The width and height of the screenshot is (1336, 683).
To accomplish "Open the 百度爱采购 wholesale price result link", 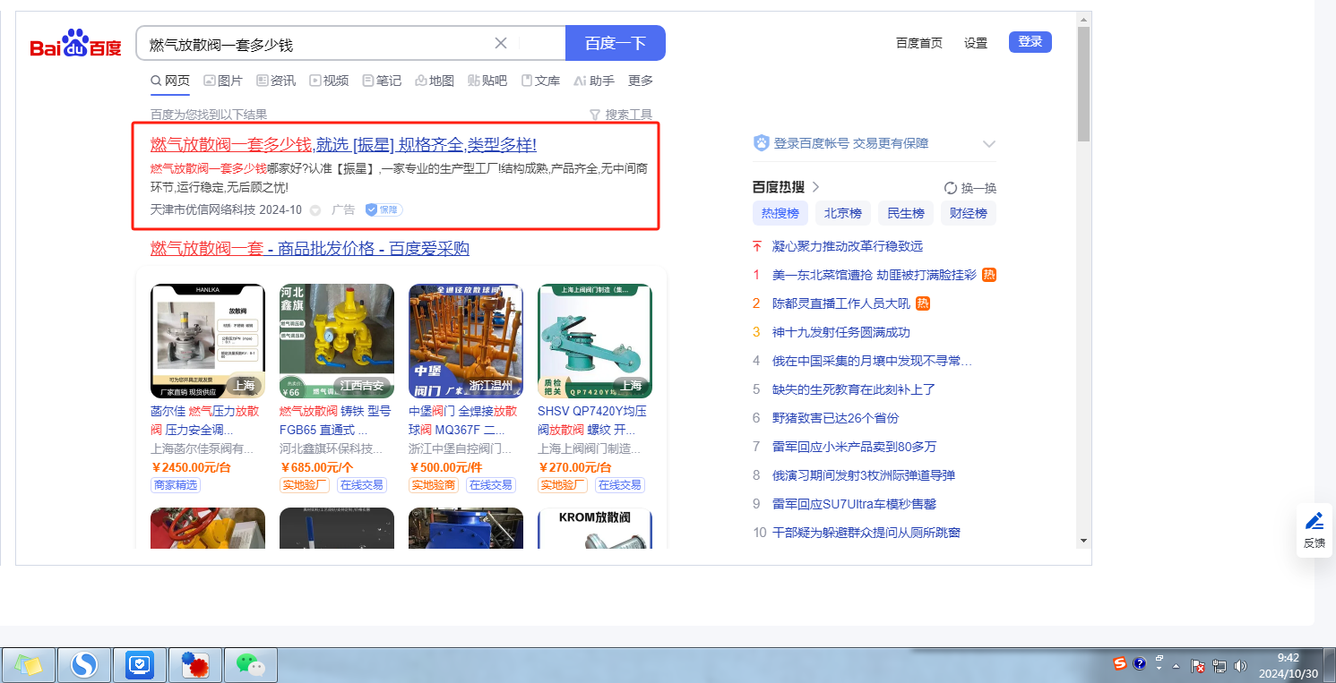I will [x=309, y=248].
